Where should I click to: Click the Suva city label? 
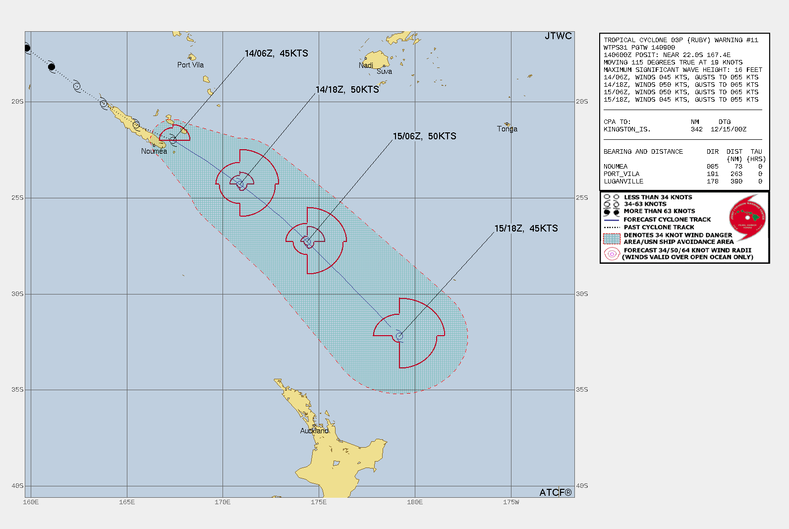click(385, 71)
